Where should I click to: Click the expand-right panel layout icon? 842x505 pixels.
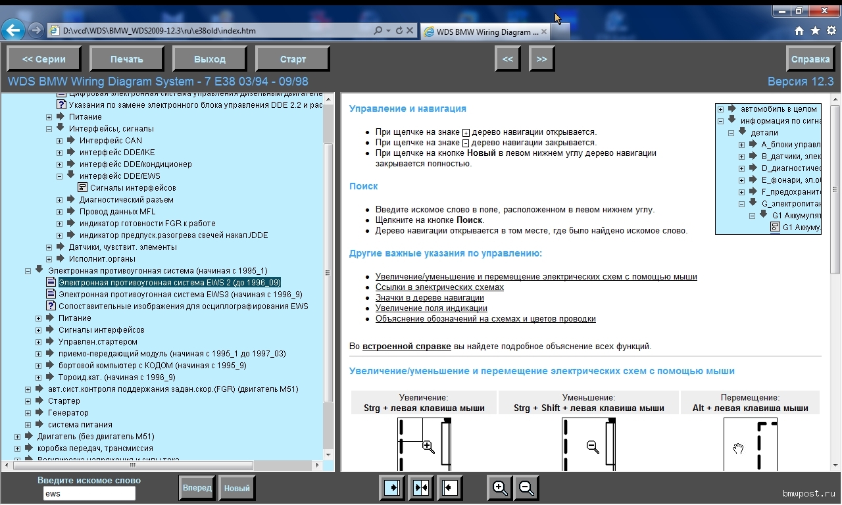tap(393, 488)
